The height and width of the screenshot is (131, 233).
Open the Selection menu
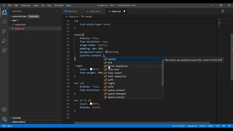26,5
